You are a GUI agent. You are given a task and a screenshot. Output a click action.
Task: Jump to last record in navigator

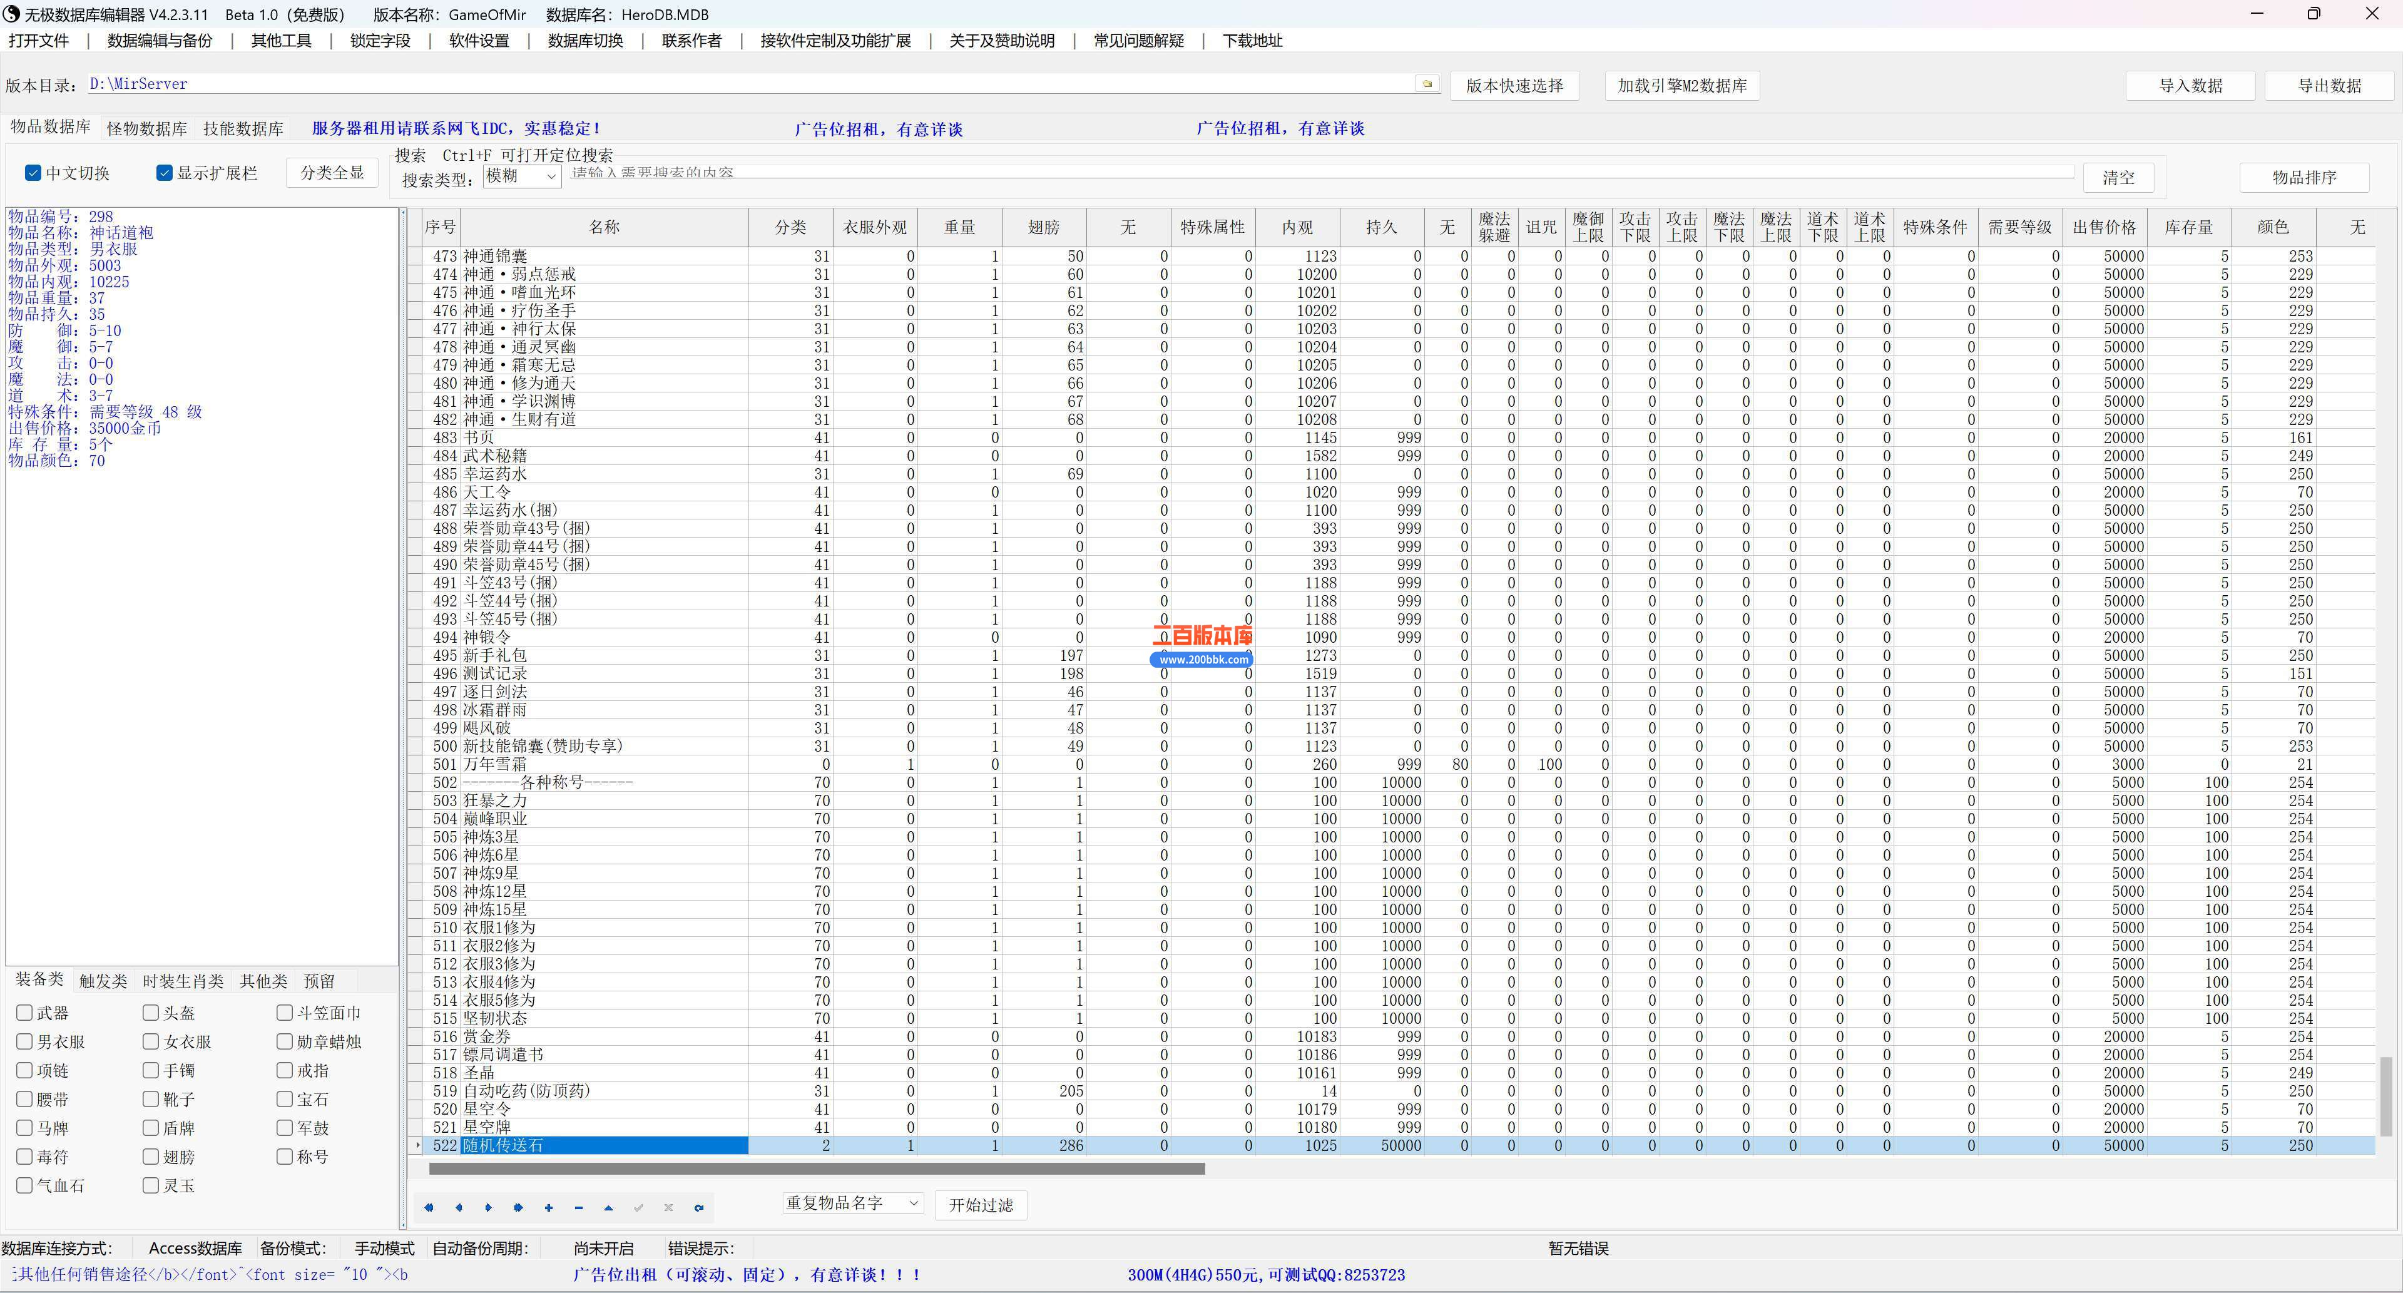518,1207
